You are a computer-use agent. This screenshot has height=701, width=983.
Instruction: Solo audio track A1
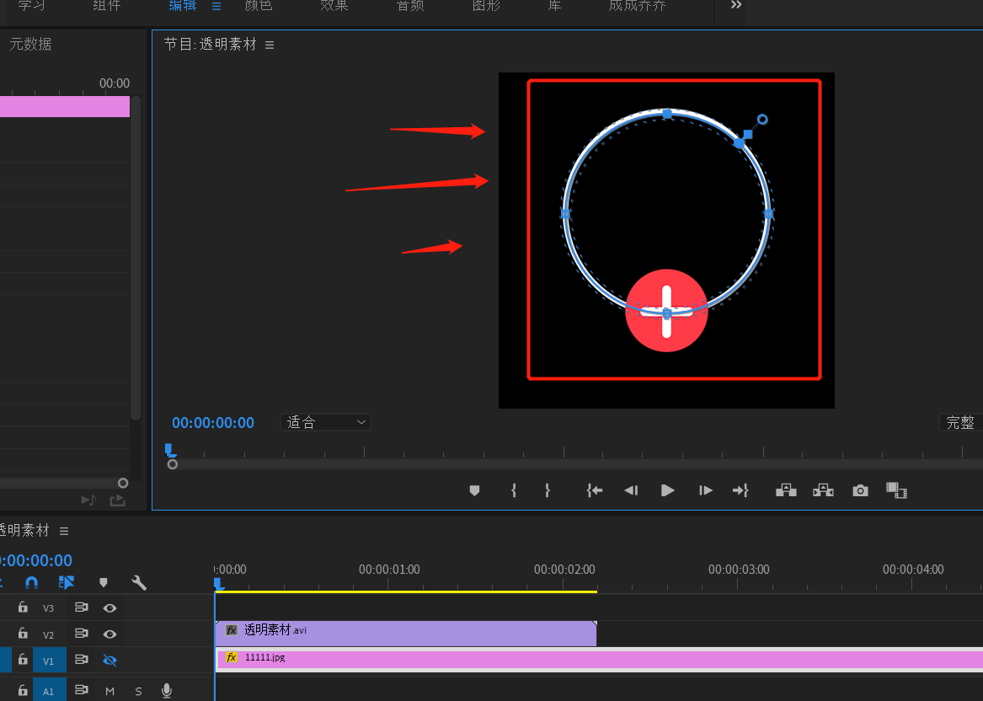pyautogui.click(x=138, y=691)
